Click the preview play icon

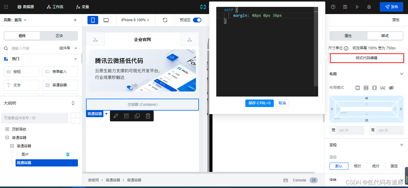pyautogui.click(x=357, y=7)
